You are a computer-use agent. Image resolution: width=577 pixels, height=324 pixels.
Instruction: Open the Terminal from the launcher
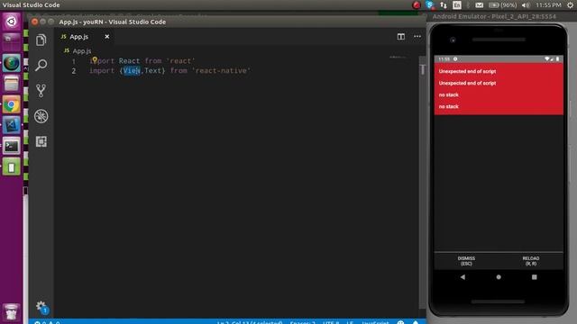[x=12, y=147]
